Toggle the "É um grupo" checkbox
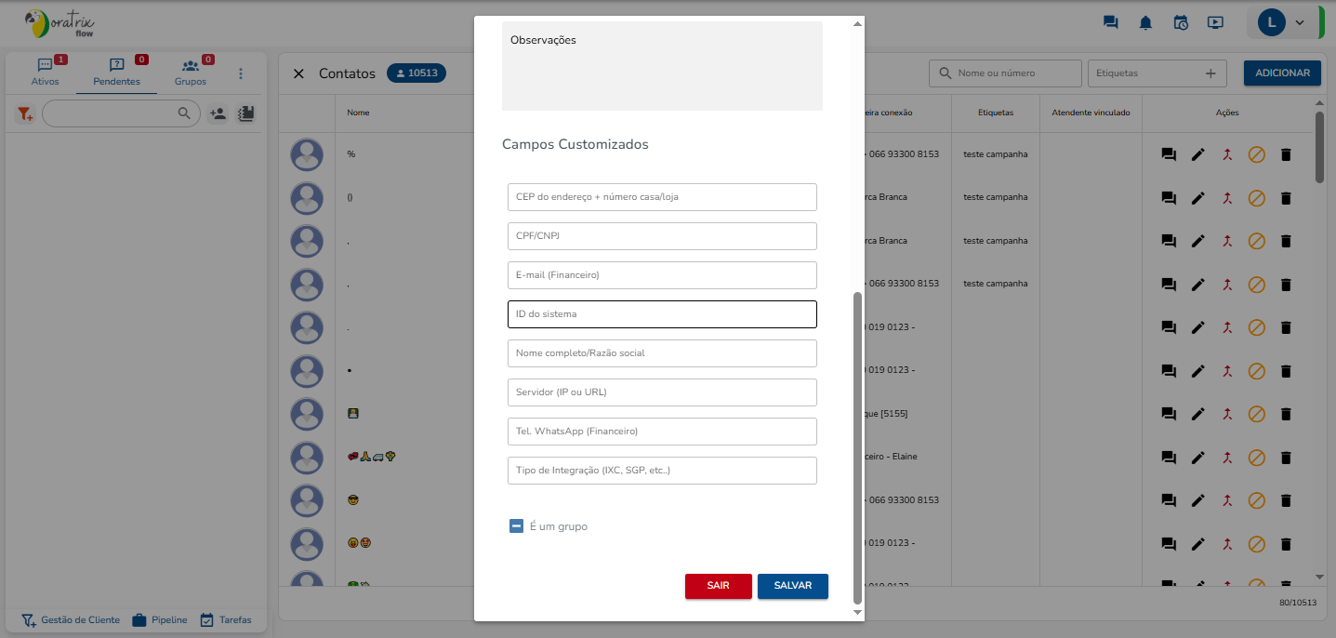Viewport: 1336px width, 638px height. tap(517, 526)
